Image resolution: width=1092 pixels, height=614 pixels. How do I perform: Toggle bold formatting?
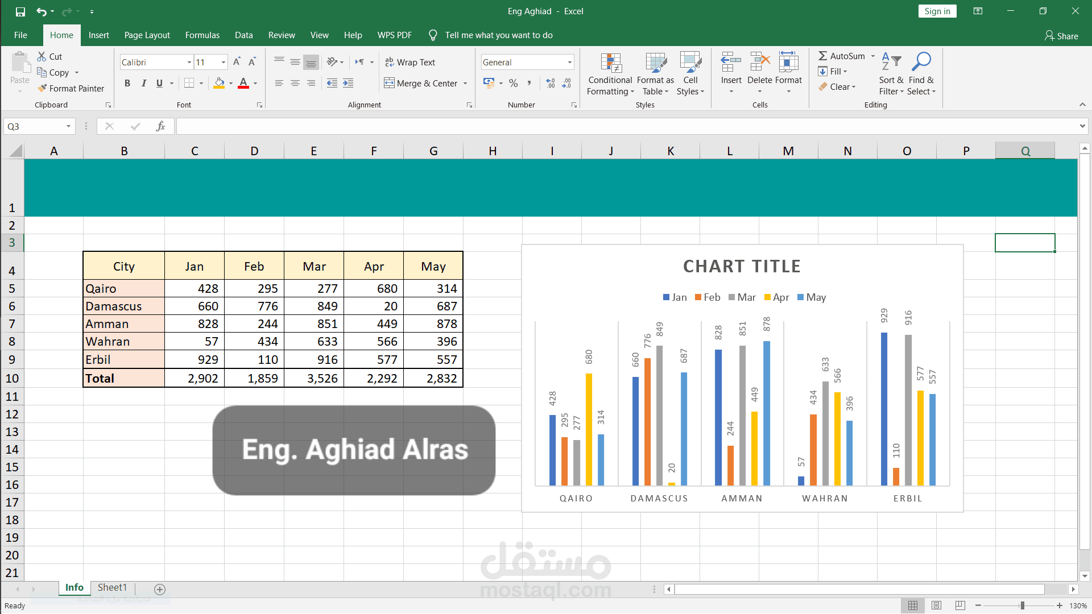(x=127, y=83)
